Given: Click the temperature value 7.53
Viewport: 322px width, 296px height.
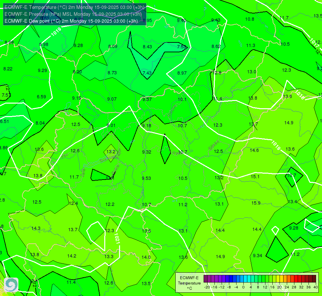Looking at the screenshot, I should [182, 47].
